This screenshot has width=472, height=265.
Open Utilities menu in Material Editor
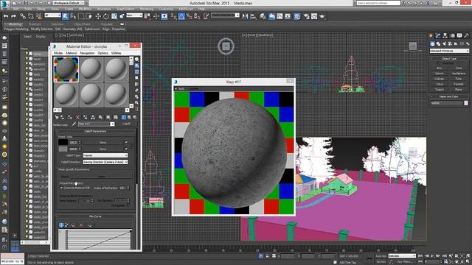(x=117, y=53)
